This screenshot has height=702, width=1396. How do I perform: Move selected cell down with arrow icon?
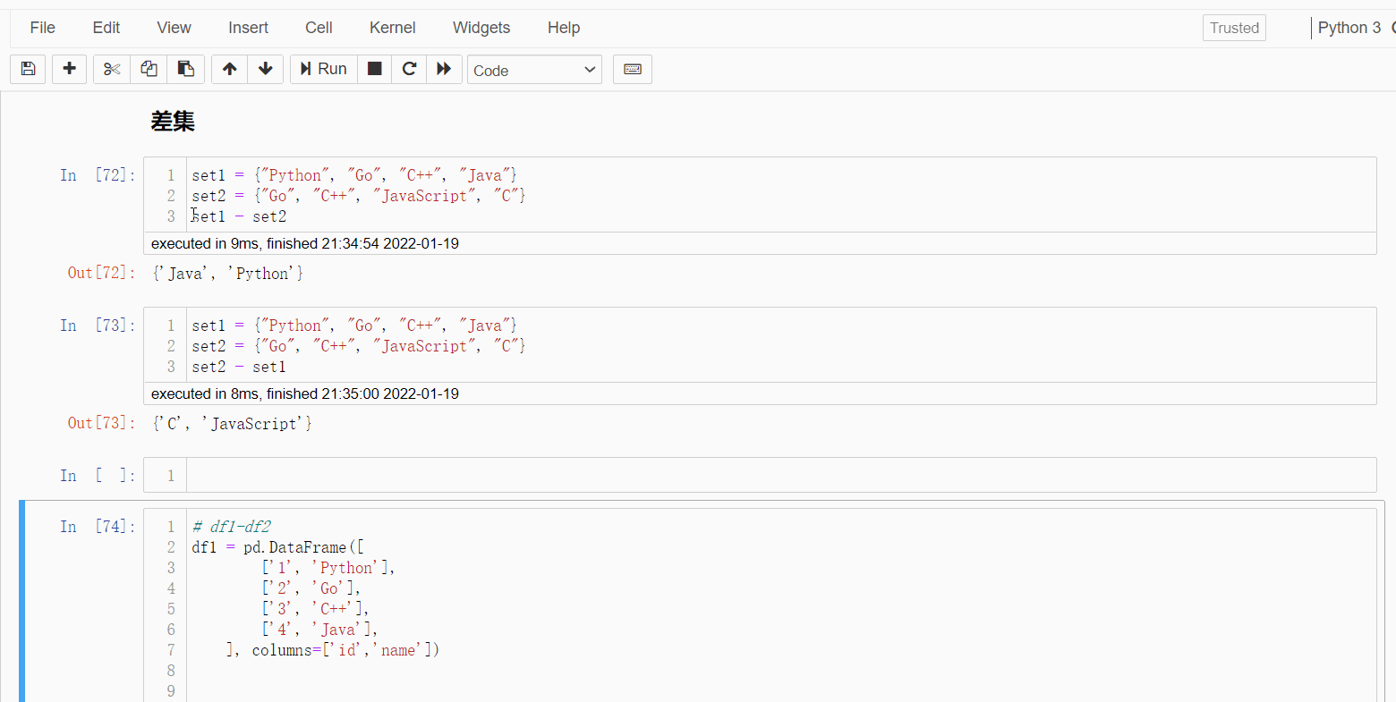tap(266, 69)
